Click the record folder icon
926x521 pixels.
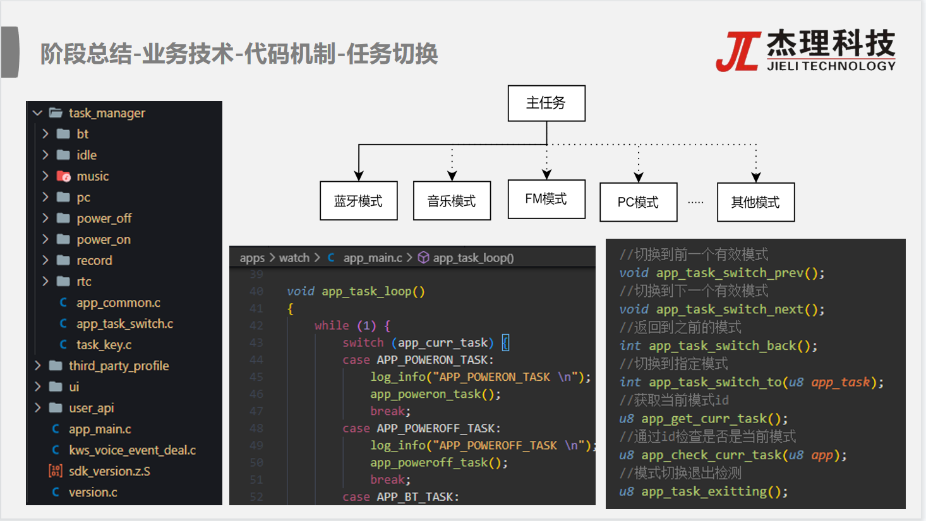coord(63,260)
